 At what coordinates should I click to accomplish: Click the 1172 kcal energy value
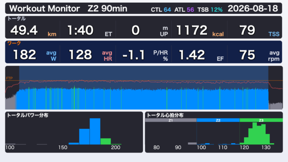[x=199, y=30]
